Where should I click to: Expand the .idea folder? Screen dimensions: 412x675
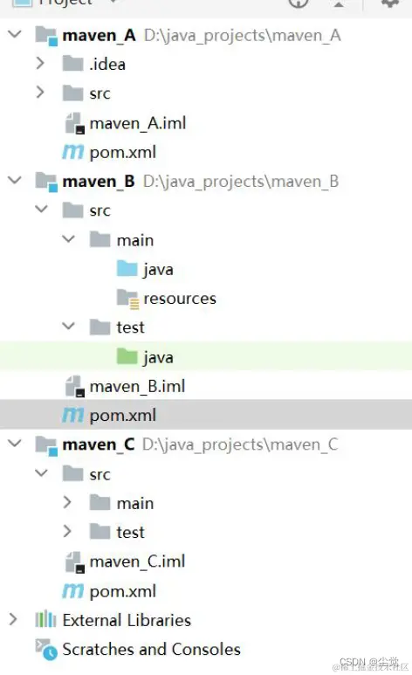coord(40,64)
